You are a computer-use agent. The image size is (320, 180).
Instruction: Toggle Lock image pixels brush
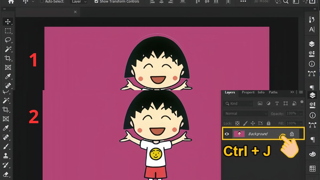(x=245, y=123)
